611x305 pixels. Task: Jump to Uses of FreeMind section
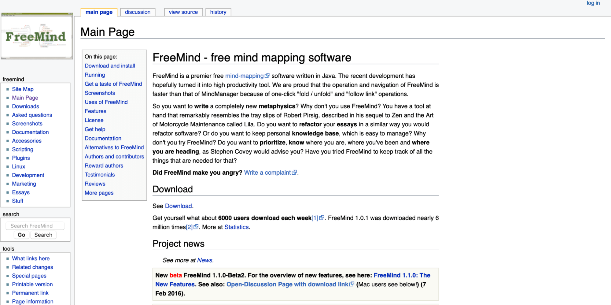click(x=106, y=102)
